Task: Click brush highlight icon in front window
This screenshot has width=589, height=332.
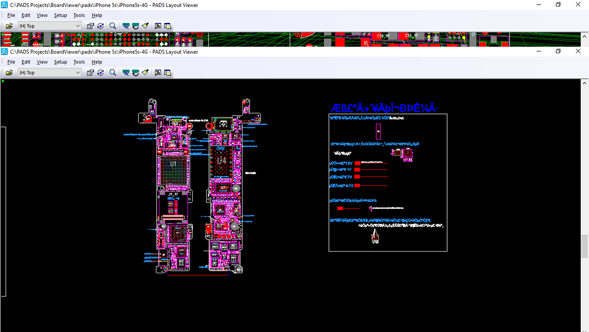Action: (x=145, y=73)
